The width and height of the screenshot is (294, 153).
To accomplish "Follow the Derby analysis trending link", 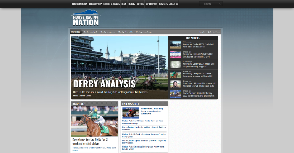I will point(91,32).
